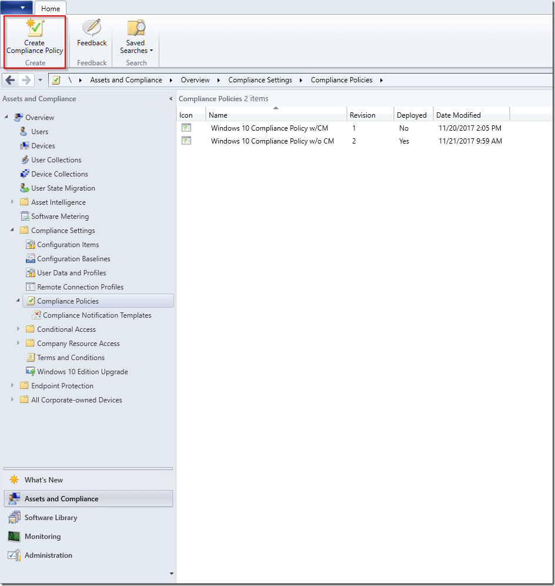Image resolution: width=555 pixels, height=586 pixels.
Task: Go to the Administration workspace
Action: point(48,555)
